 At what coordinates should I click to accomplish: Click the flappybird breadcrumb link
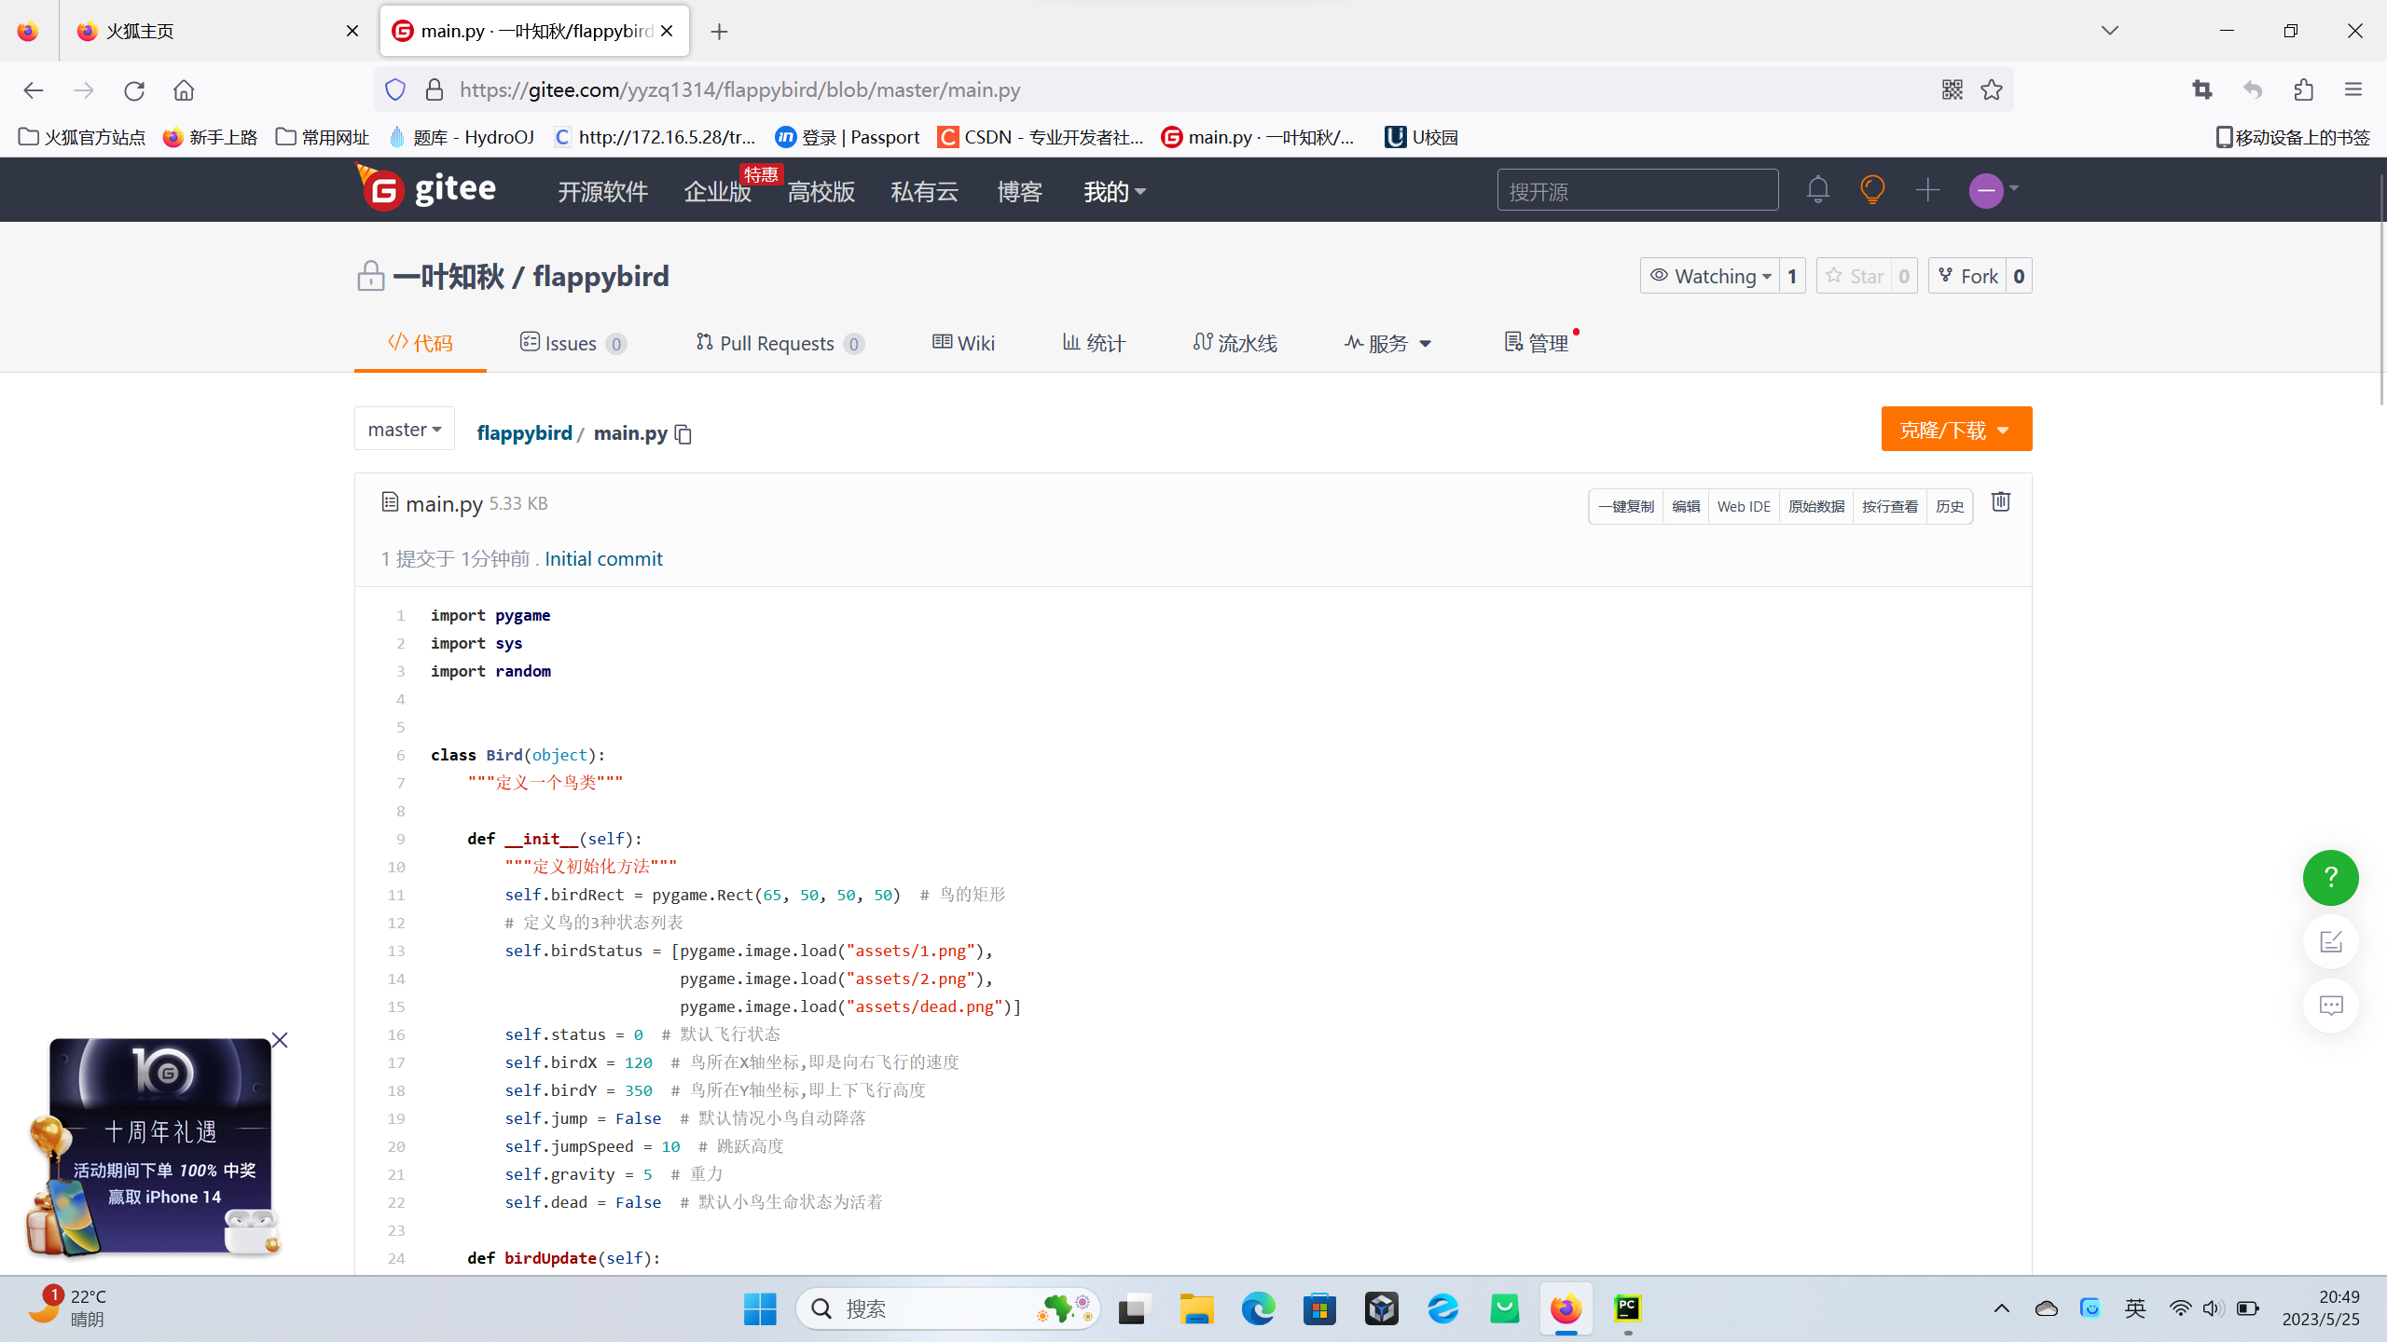coord(524,432)
